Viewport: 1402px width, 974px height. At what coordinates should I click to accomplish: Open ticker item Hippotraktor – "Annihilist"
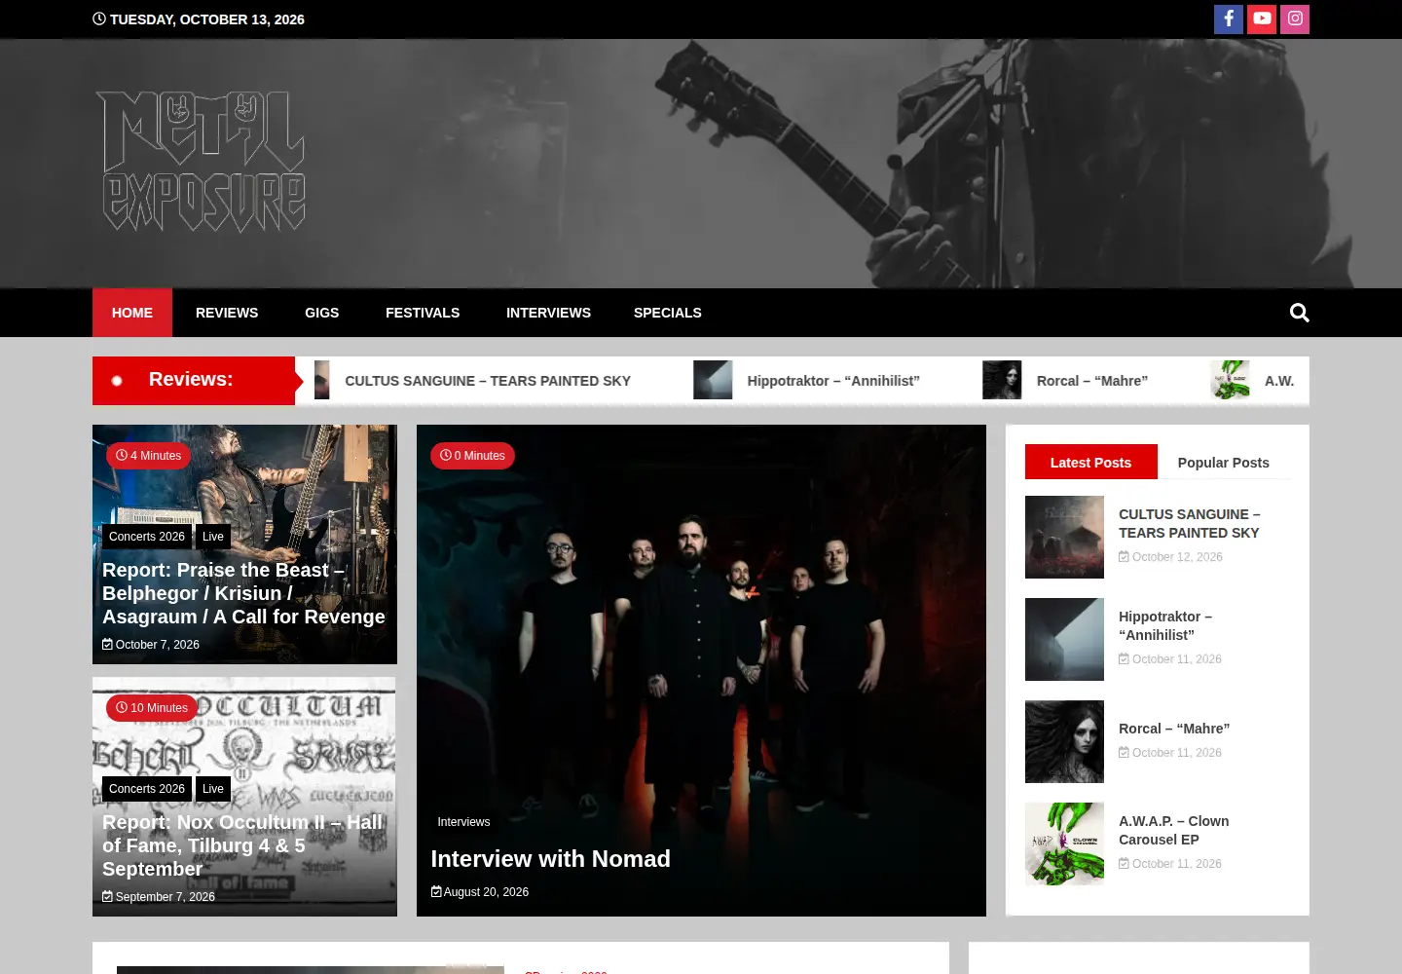pyautogui.click(x=833, y=381)
